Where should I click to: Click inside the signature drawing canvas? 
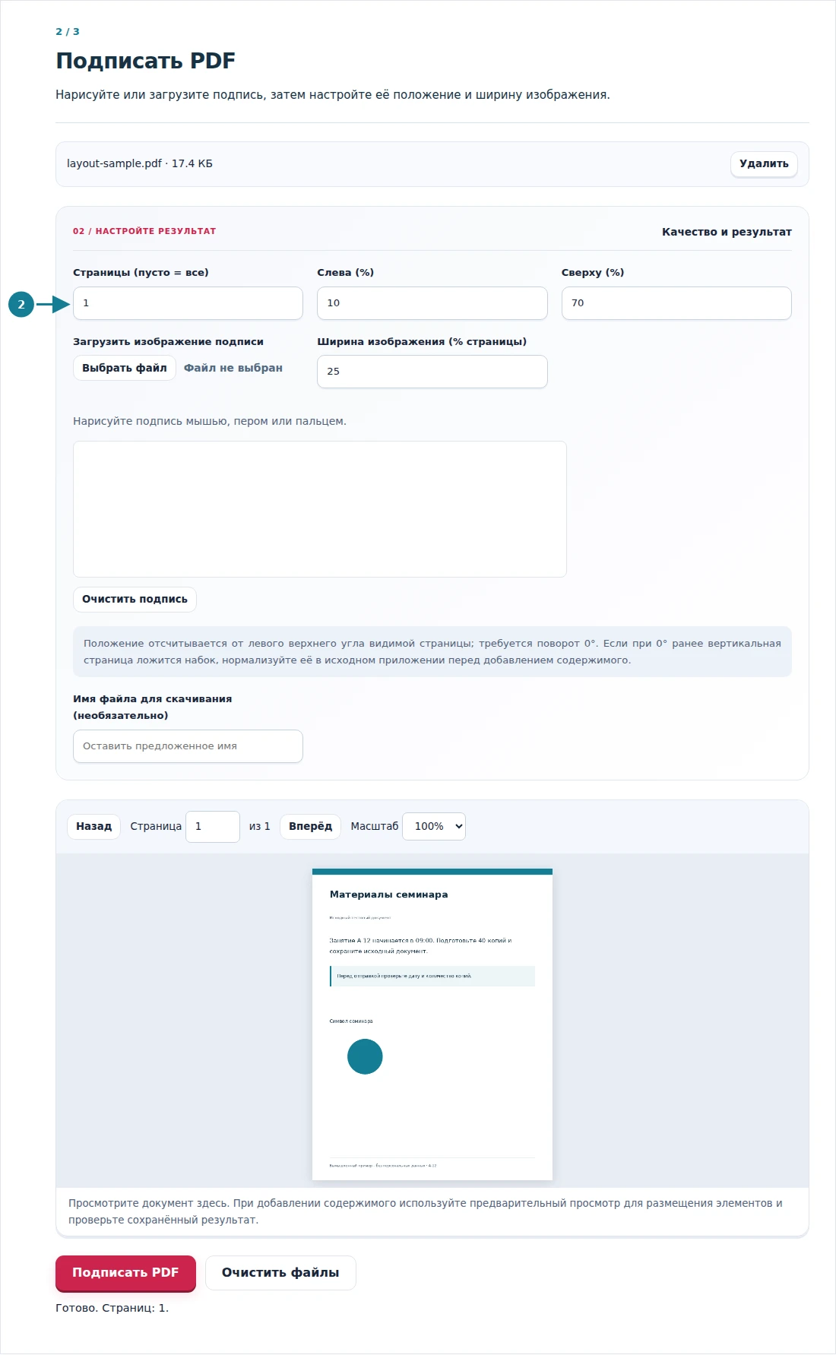click(320, 509)
